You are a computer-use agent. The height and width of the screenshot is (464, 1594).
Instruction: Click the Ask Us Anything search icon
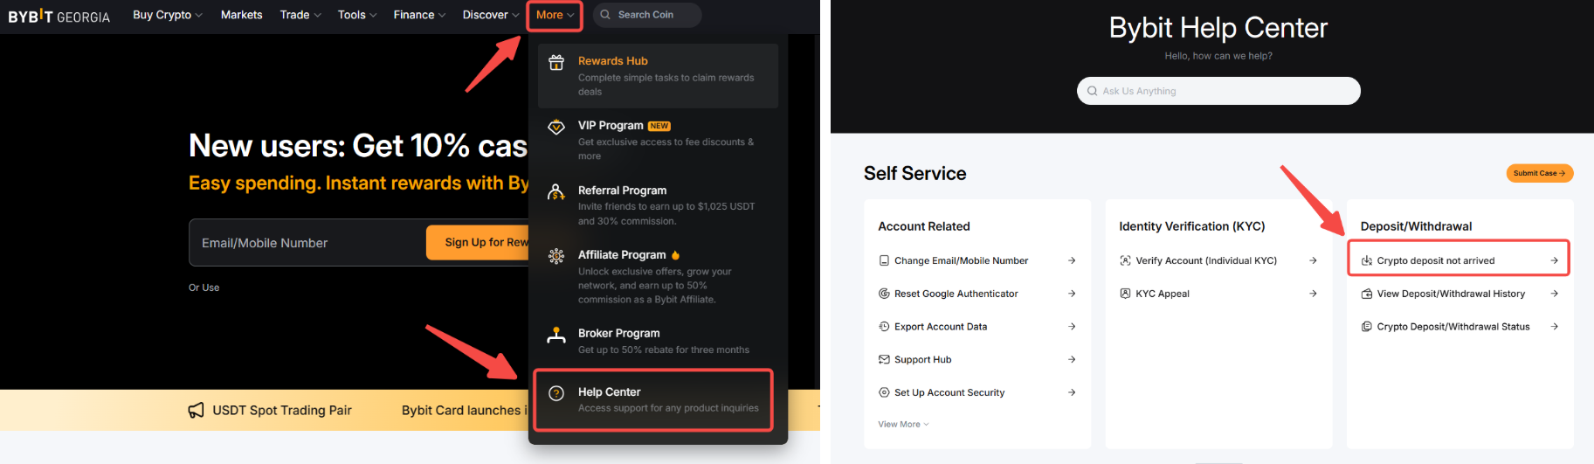point(1093,91)
